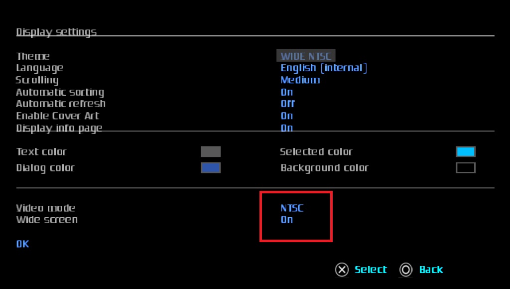Toggle Enable Cover Art setting
This screenshot has height=289, width=510.
pyautogui.click(x=287, y=116)
